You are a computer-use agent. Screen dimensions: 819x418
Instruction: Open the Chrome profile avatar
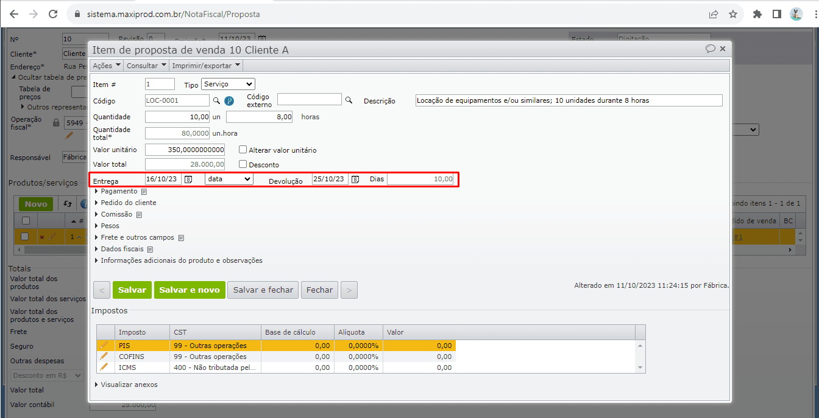tap(796, 13)
